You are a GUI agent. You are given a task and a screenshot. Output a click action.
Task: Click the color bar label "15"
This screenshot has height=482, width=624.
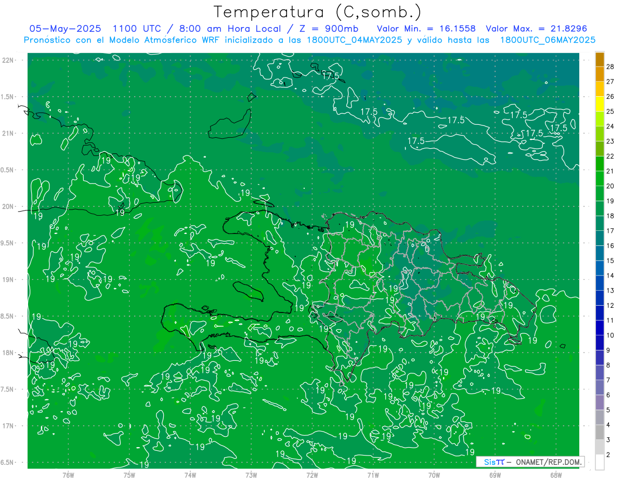[x=610, y=260]
